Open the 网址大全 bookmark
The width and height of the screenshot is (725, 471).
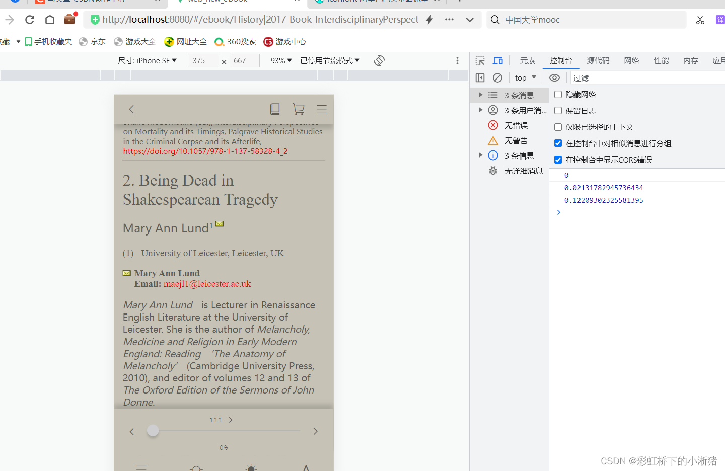(186, 41)
